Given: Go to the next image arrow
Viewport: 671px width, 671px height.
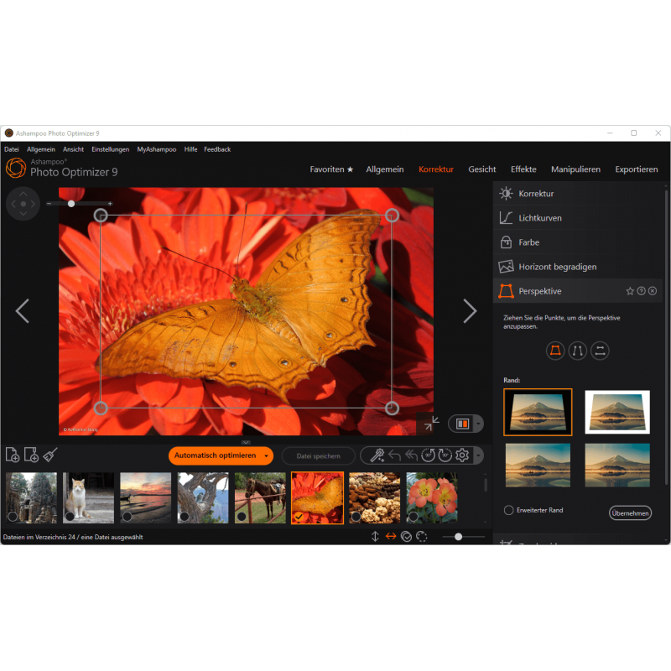Looking at the screenshot, I should (470, 311).
